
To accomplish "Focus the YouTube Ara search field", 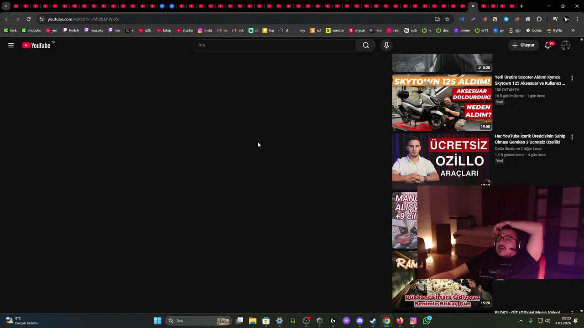I will coord(275,45).
